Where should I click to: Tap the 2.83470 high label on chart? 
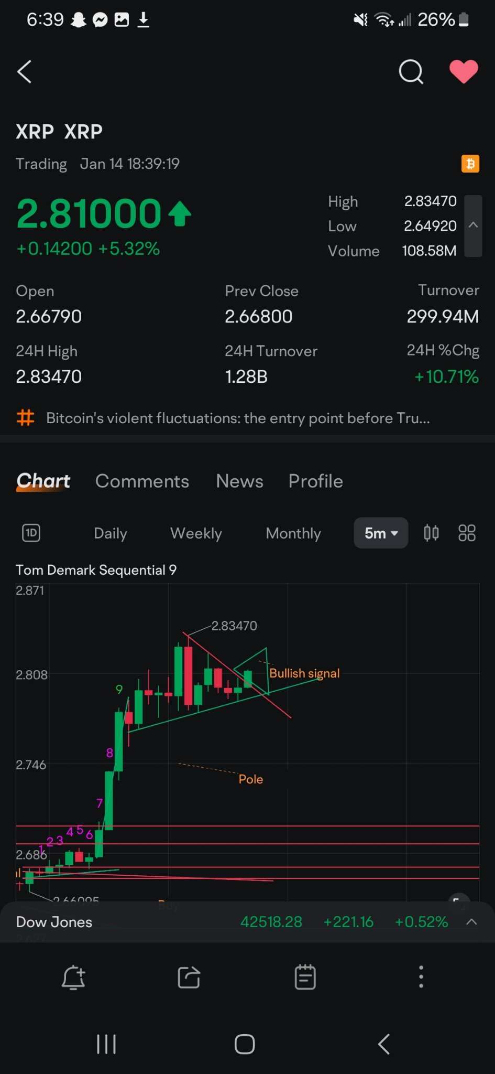click(x=234, y=626)
